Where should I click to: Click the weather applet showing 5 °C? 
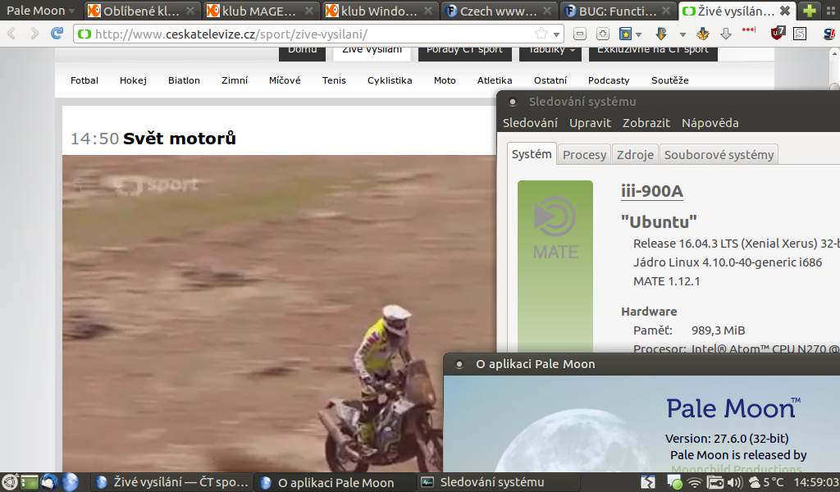[766, 482]
